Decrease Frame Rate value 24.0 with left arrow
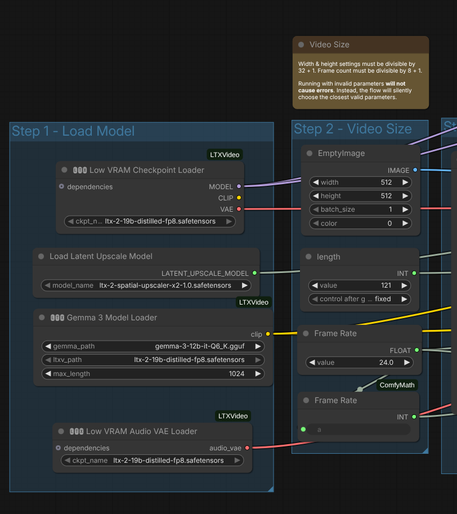 click(x=312, y=362)
